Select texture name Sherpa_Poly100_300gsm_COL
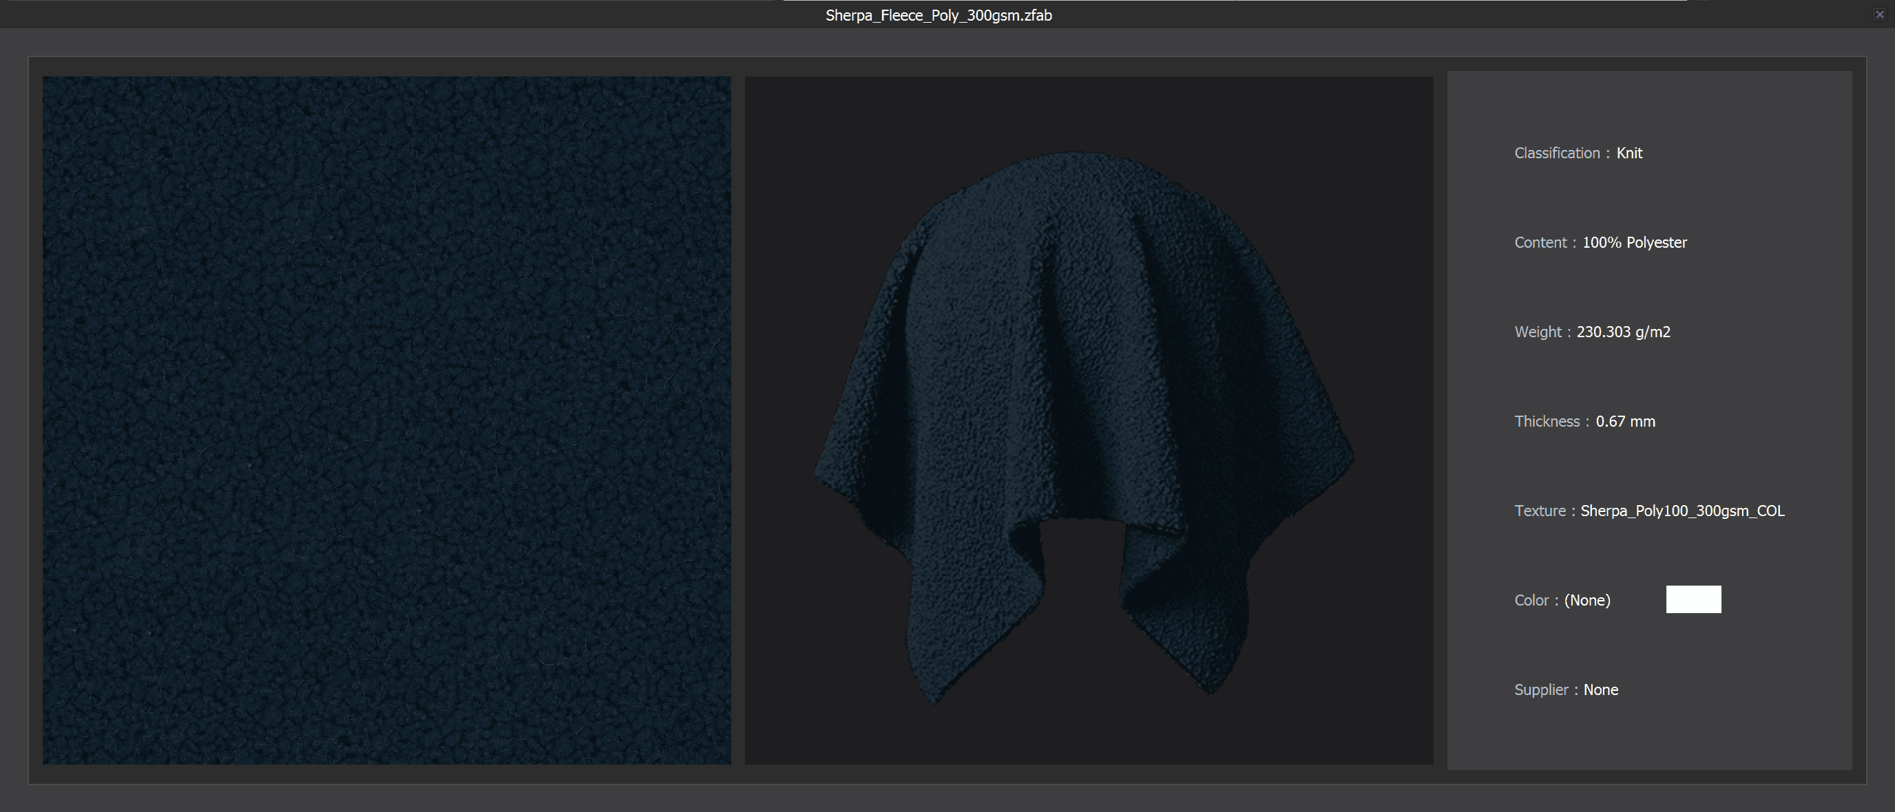Image resolution: width=1895 pixels, height=812 pixels. click(1682, 511)
